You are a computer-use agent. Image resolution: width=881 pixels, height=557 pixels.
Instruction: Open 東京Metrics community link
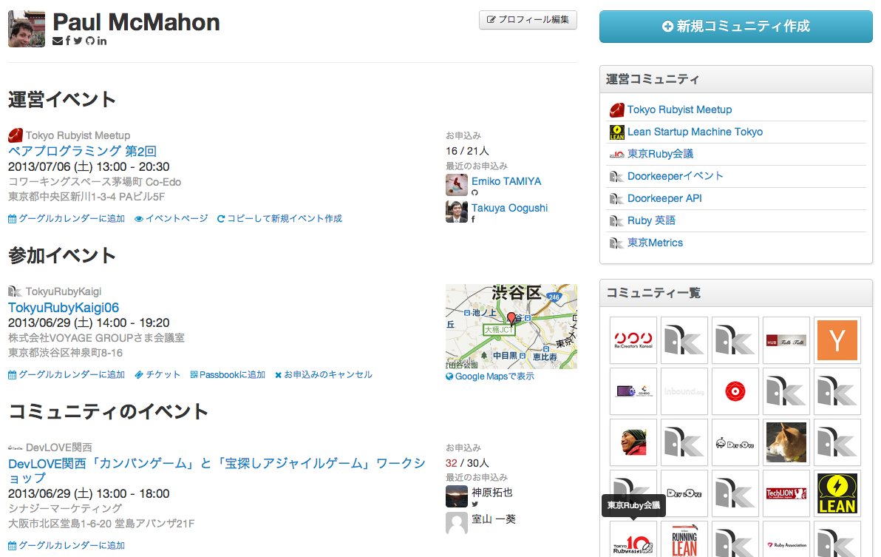[x=655, y=243]
